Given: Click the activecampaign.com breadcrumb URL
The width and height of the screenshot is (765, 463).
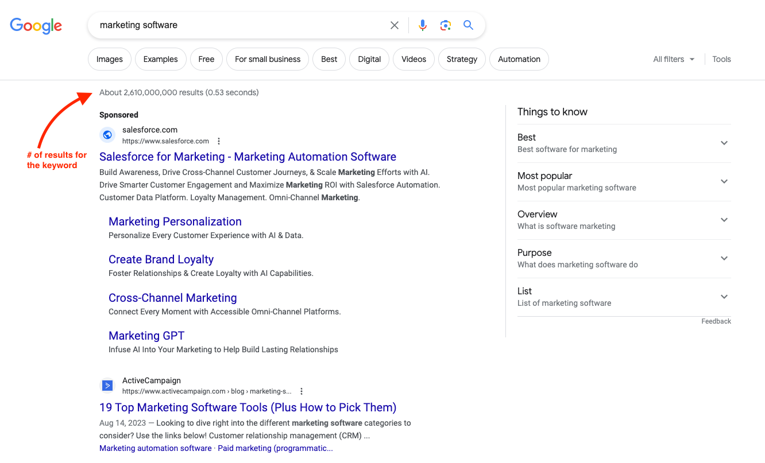Looking at the screenshot, I should 207,391.
